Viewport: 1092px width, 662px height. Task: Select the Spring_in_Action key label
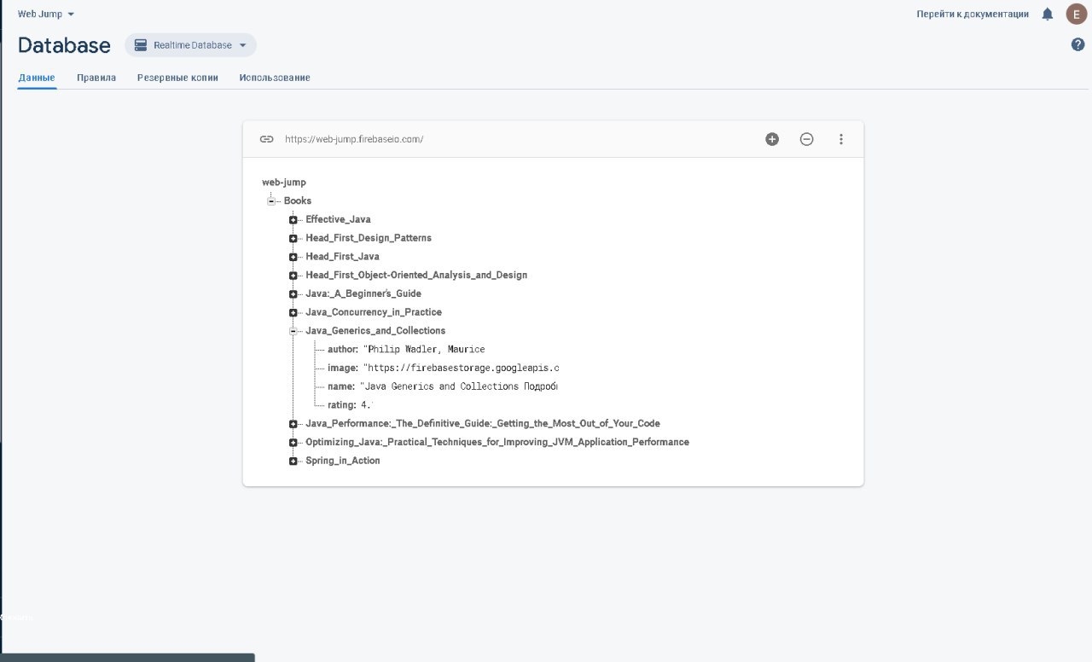pyautogui.click(x=343, y=461)
